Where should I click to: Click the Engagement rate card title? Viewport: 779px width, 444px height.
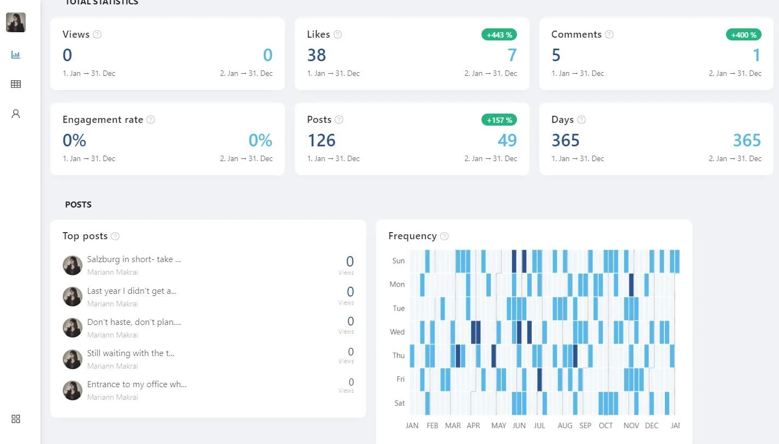103,120
